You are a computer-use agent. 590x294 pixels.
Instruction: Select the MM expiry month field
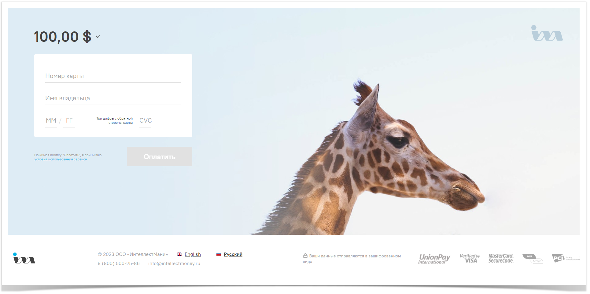coord(51,121)
